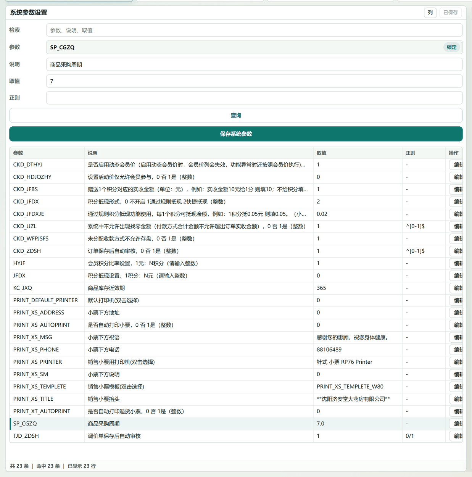Image resolution: width=472 pixels, height=477 pixels.
Task: Edit the CKD_WFPJSFS row
Action: [x=456, y=238]
